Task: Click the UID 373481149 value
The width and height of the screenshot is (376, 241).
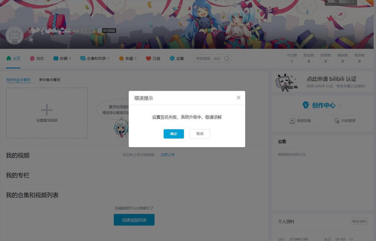Action: [x=299, y=239]
